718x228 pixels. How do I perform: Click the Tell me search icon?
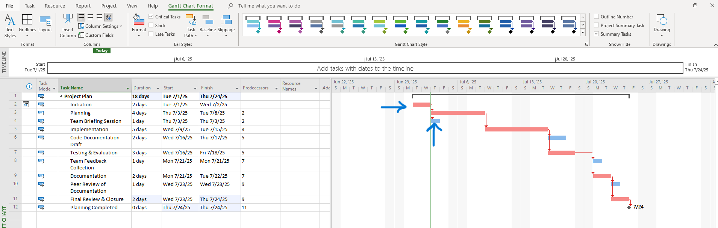230,6
